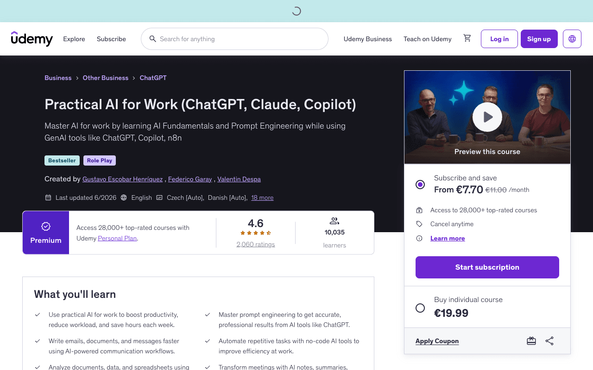
Task: Click the 4.6 rating score
Action: click(x=256, y=223)
